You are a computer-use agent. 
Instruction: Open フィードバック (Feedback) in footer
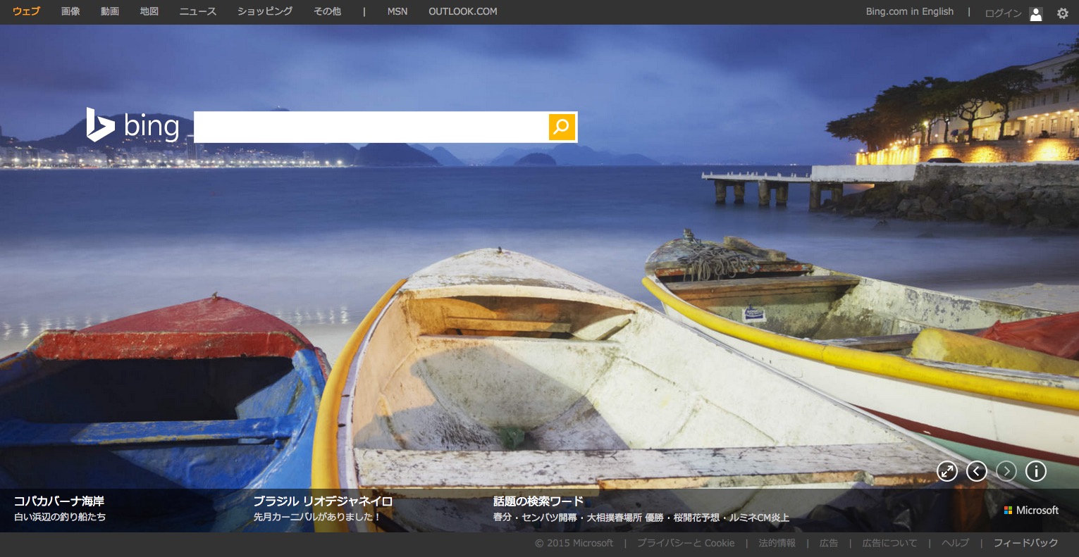coord(1025,543)
